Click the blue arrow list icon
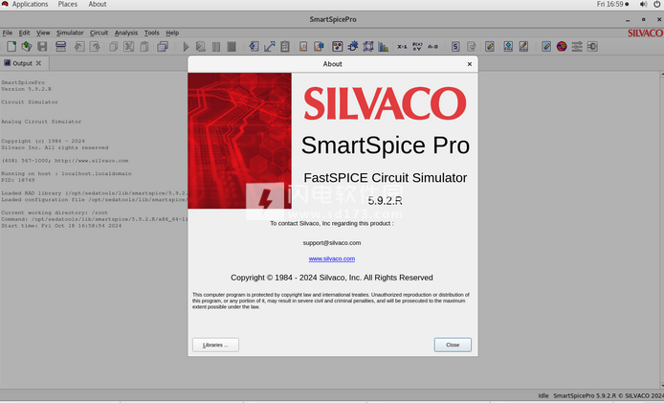 [x=254, y=47]
